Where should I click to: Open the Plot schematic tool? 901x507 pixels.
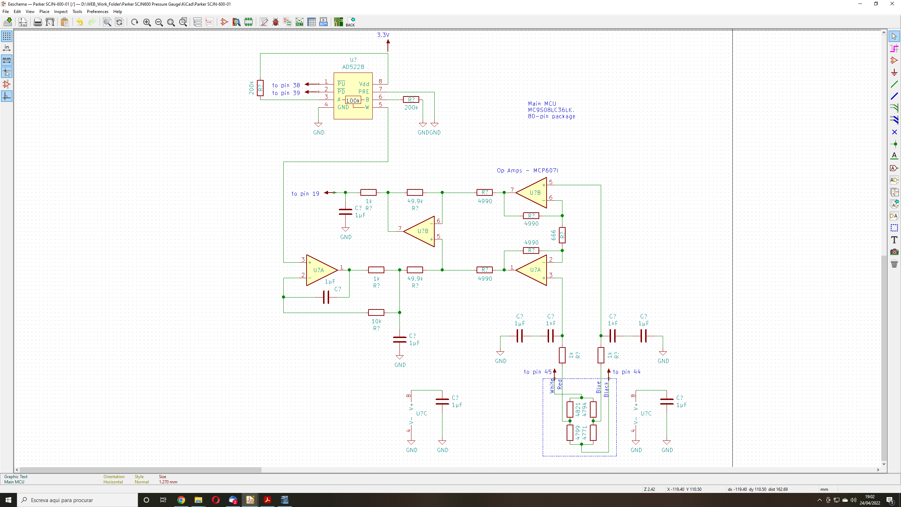(50, 22)
